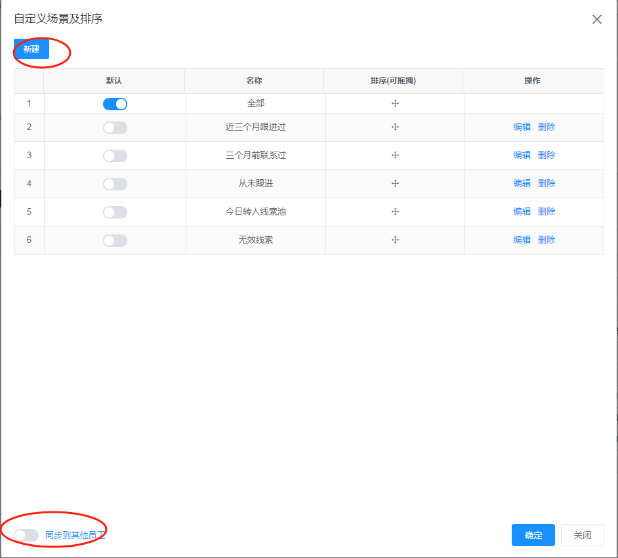Confirm changes with 确定 button

(x=533, y=535)
